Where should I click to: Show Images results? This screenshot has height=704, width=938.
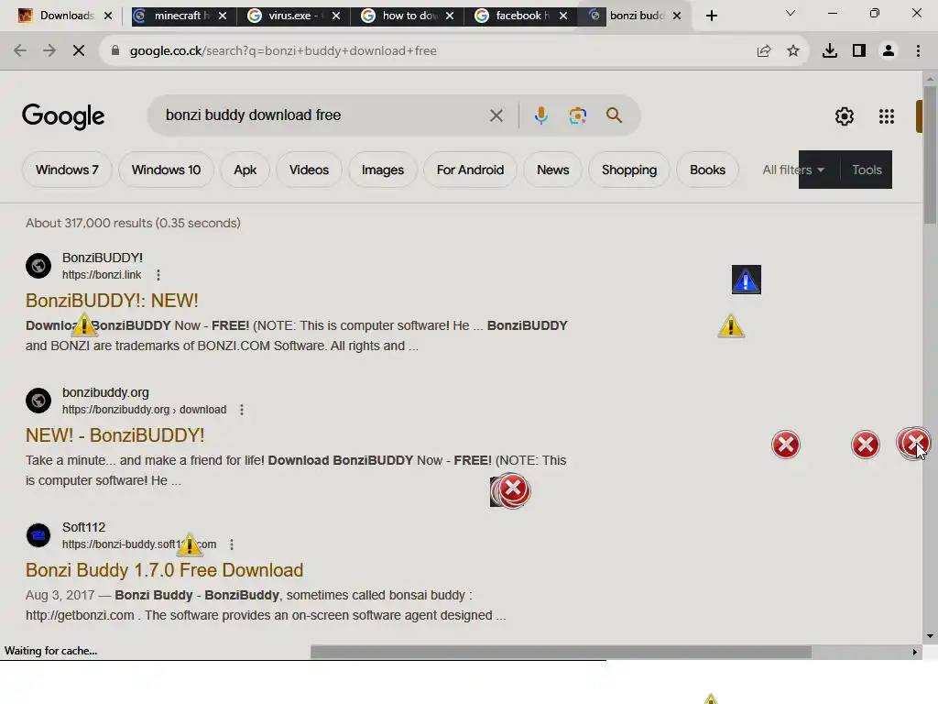[x=383, y=170]
